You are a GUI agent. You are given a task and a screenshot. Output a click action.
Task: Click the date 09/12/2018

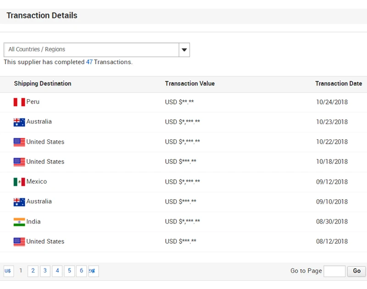click(x=332, y=182)
